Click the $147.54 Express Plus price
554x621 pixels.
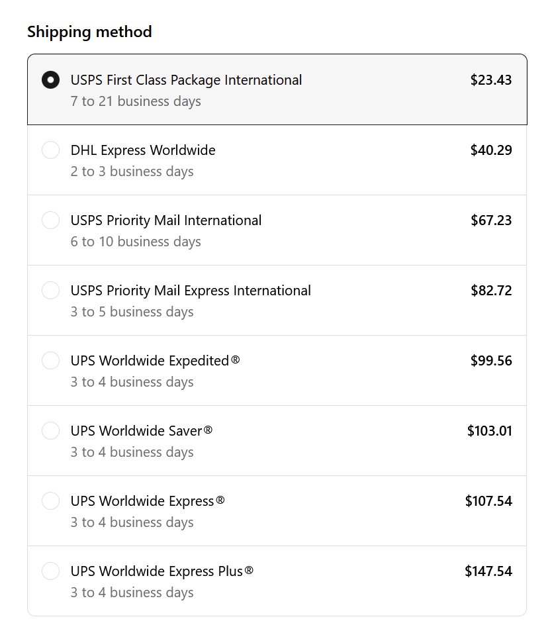point(488,571)
